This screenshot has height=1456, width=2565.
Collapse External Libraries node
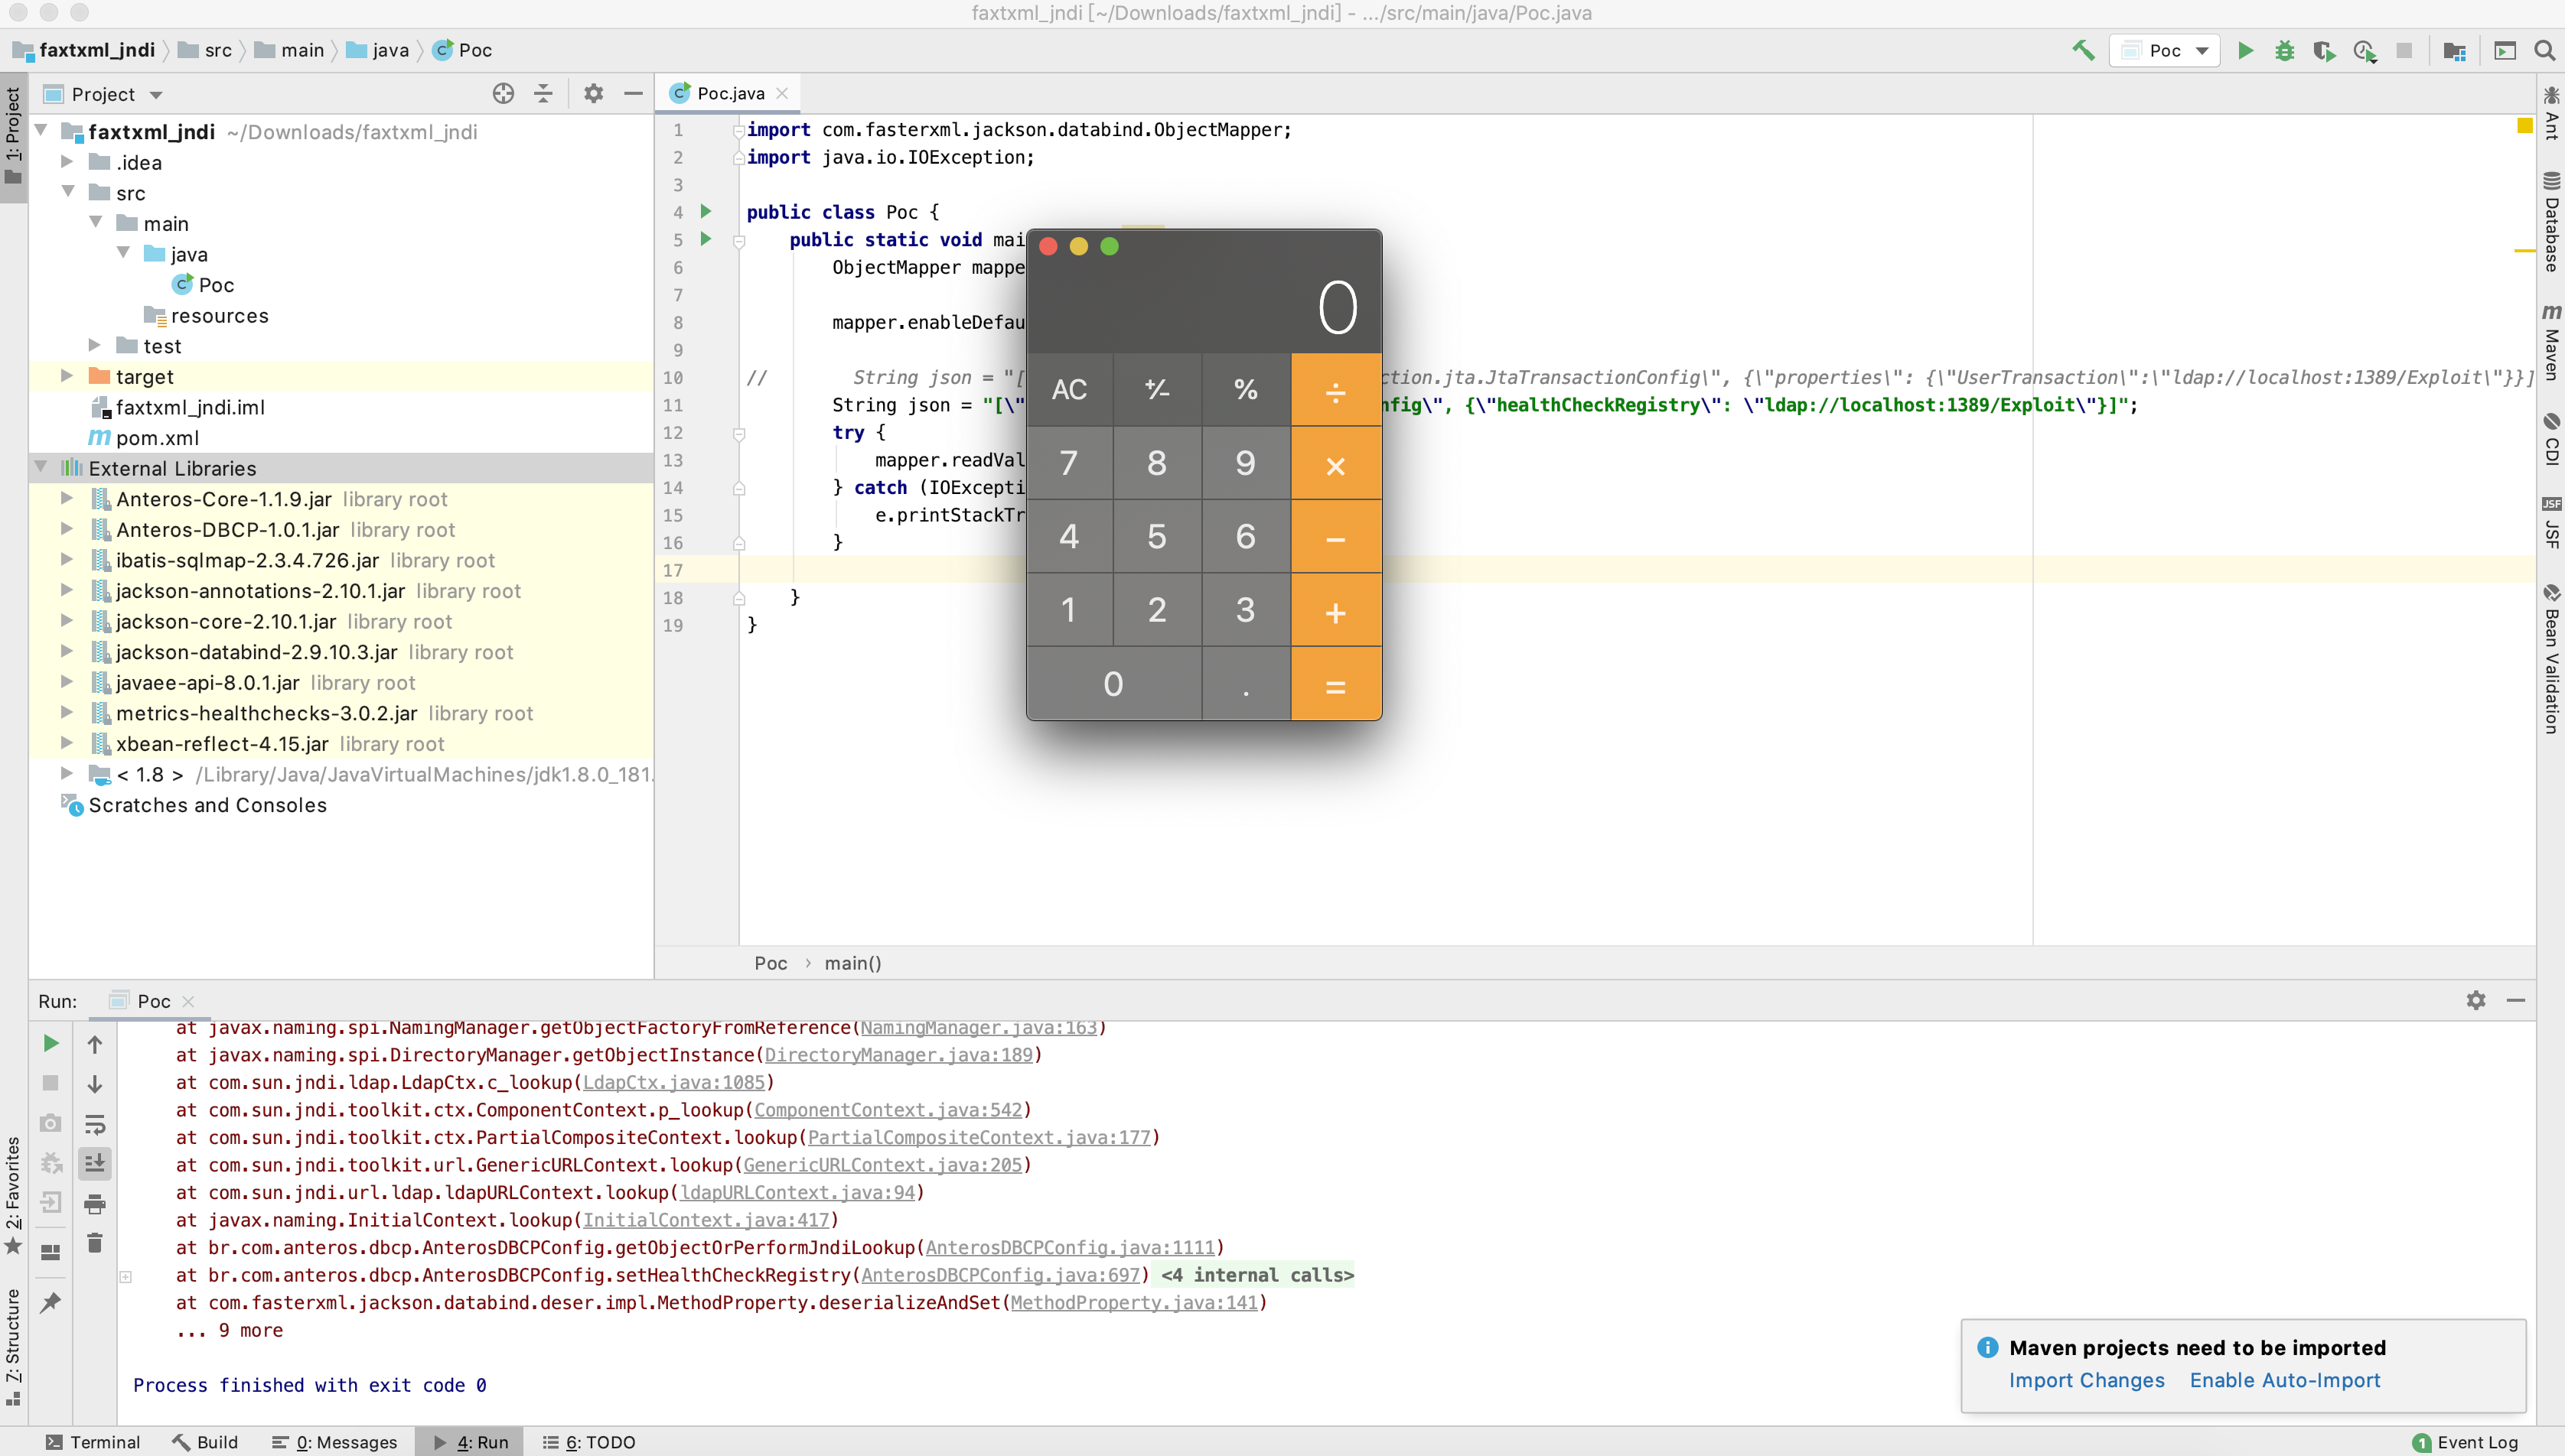point(41,467)
